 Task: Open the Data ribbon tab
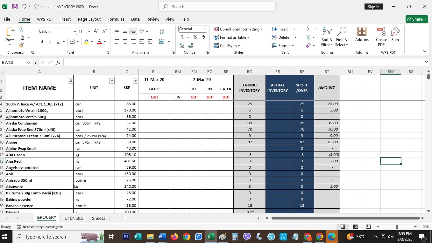pos(135,19)
